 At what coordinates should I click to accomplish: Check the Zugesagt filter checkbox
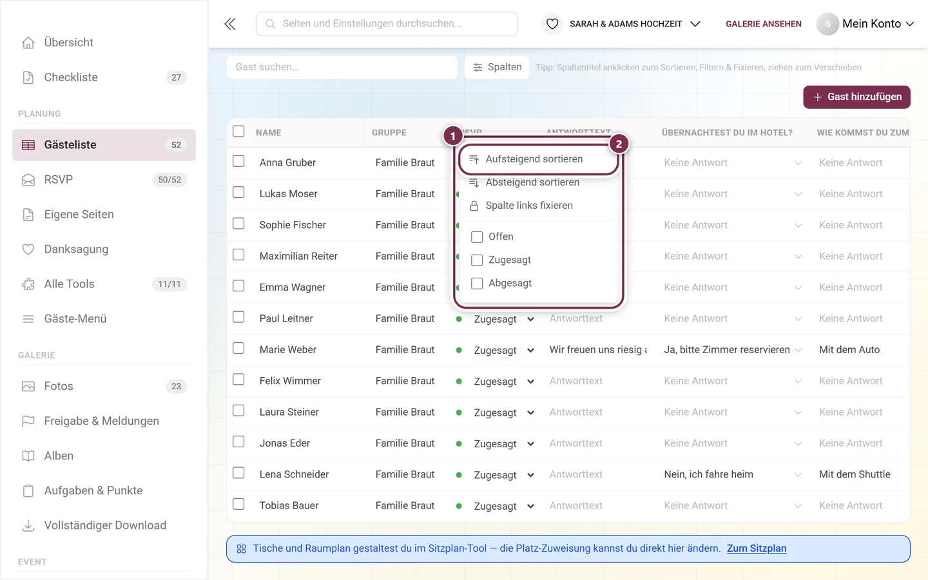pyautogui.click(x=477, y=260)
